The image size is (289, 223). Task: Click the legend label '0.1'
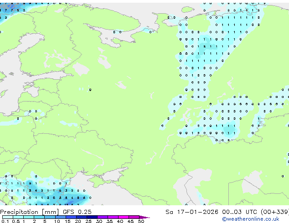(5, 221)
